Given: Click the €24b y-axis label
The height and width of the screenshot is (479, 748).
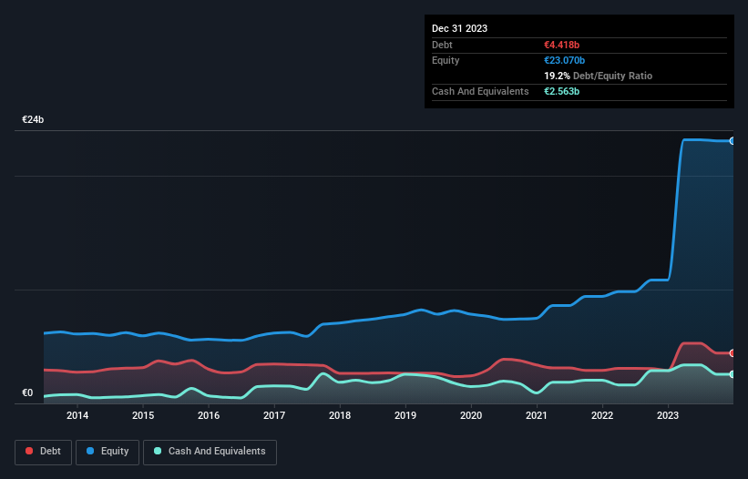Looking at the screenshot, I should 33,119.
